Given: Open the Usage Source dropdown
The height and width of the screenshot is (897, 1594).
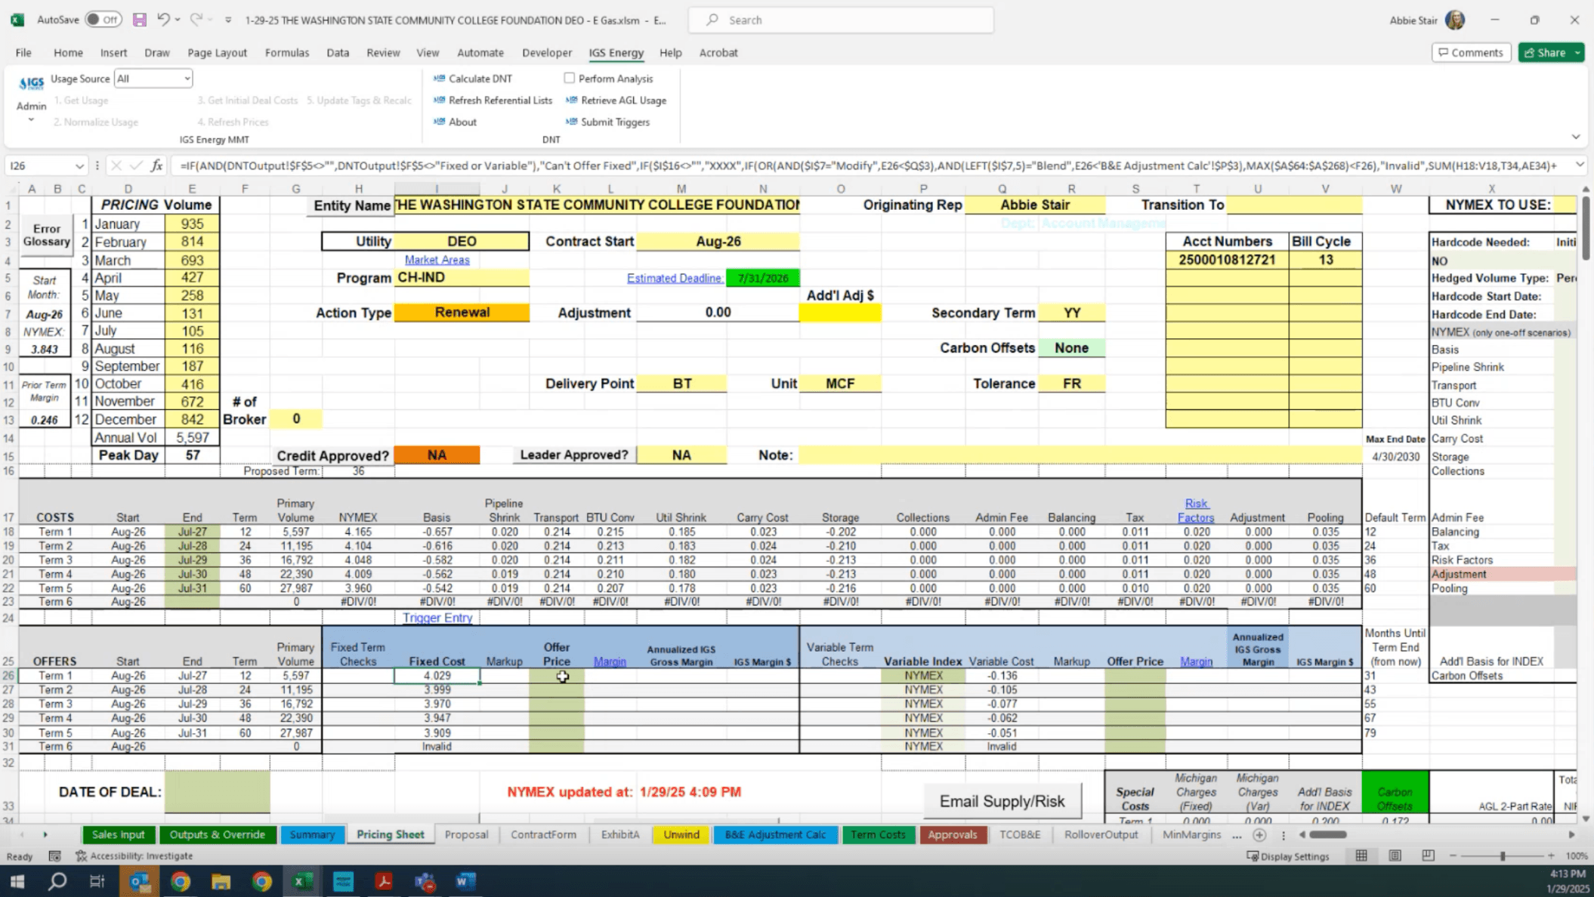Looking at the screenshot, I should pyautogui.click(x=187, y=79).
